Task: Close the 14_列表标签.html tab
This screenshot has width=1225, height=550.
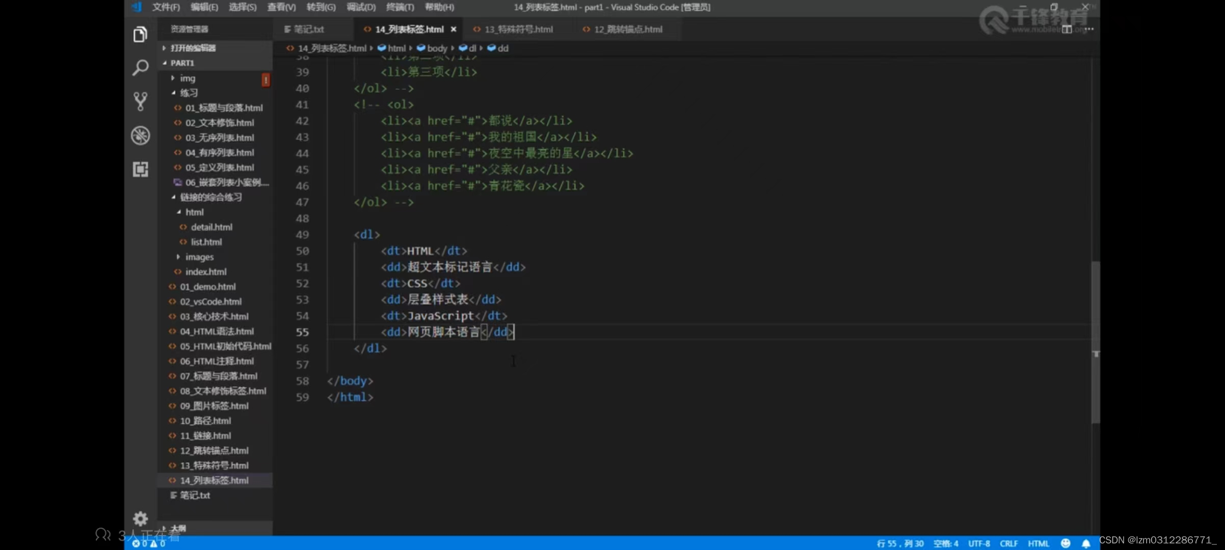Action: (x=454, y=29)
